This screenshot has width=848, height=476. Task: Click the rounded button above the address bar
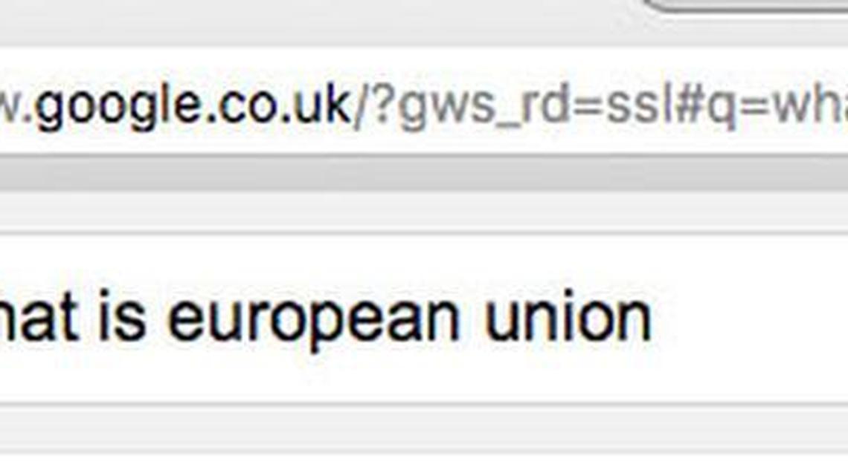pyautogui.click(x=746, y=5)
